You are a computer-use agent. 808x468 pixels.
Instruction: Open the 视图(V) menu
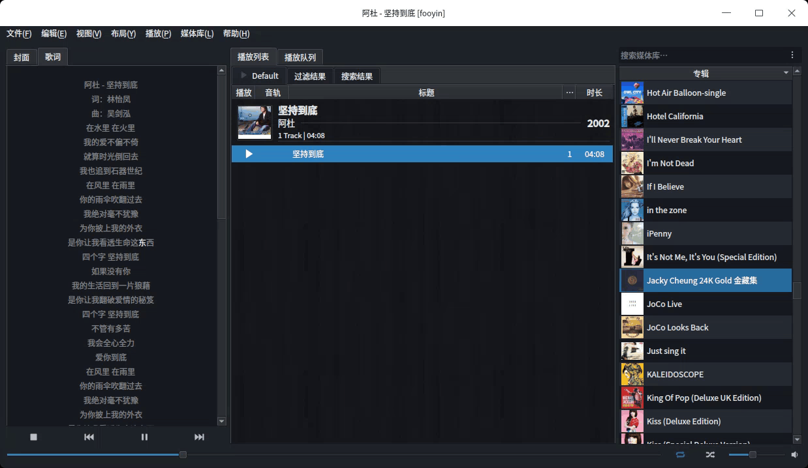[89, 33]
